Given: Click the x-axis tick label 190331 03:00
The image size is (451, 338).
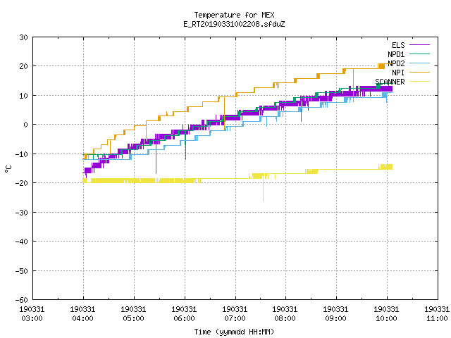Looking at the screenshot, I should [32, 314].
